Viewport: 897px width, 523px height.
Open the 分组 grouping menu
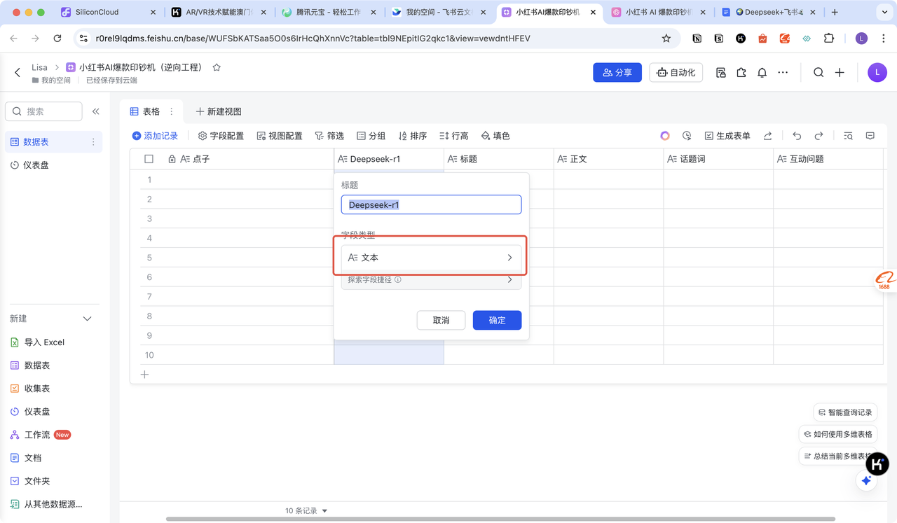[371, 136]
